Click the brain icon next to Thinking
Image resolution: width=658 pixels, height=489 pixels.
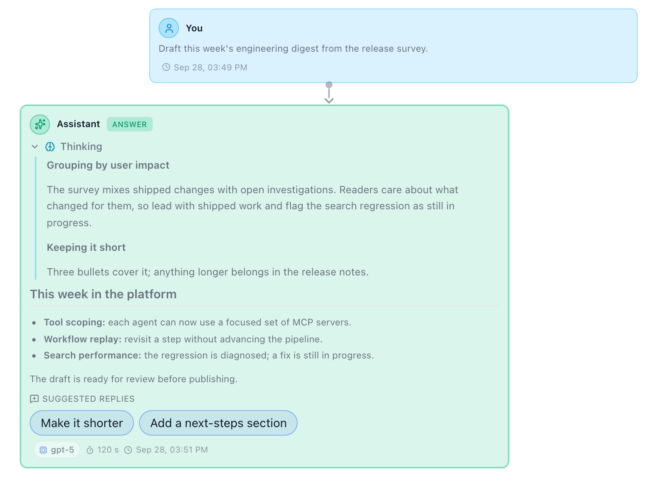(50, 147)
